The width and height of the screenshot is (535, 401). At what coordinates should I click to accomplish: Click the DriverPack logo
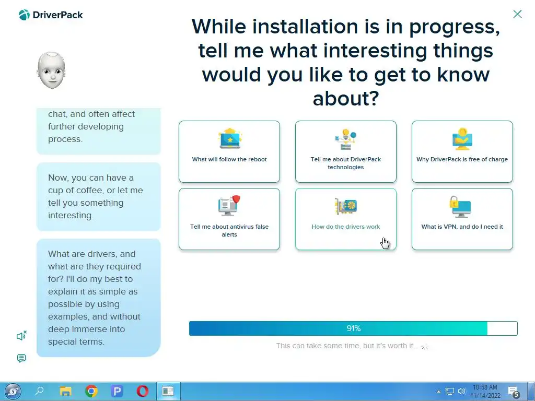51,15
